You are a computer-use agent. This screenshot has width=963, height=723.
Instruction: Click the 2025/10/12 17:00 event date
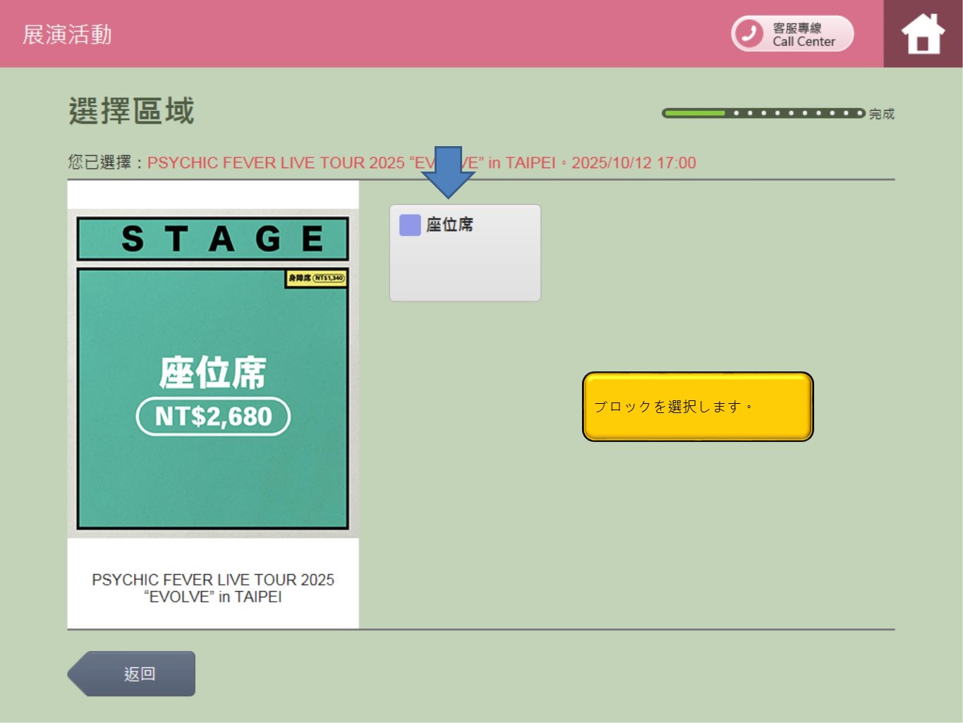click(634, 163)
